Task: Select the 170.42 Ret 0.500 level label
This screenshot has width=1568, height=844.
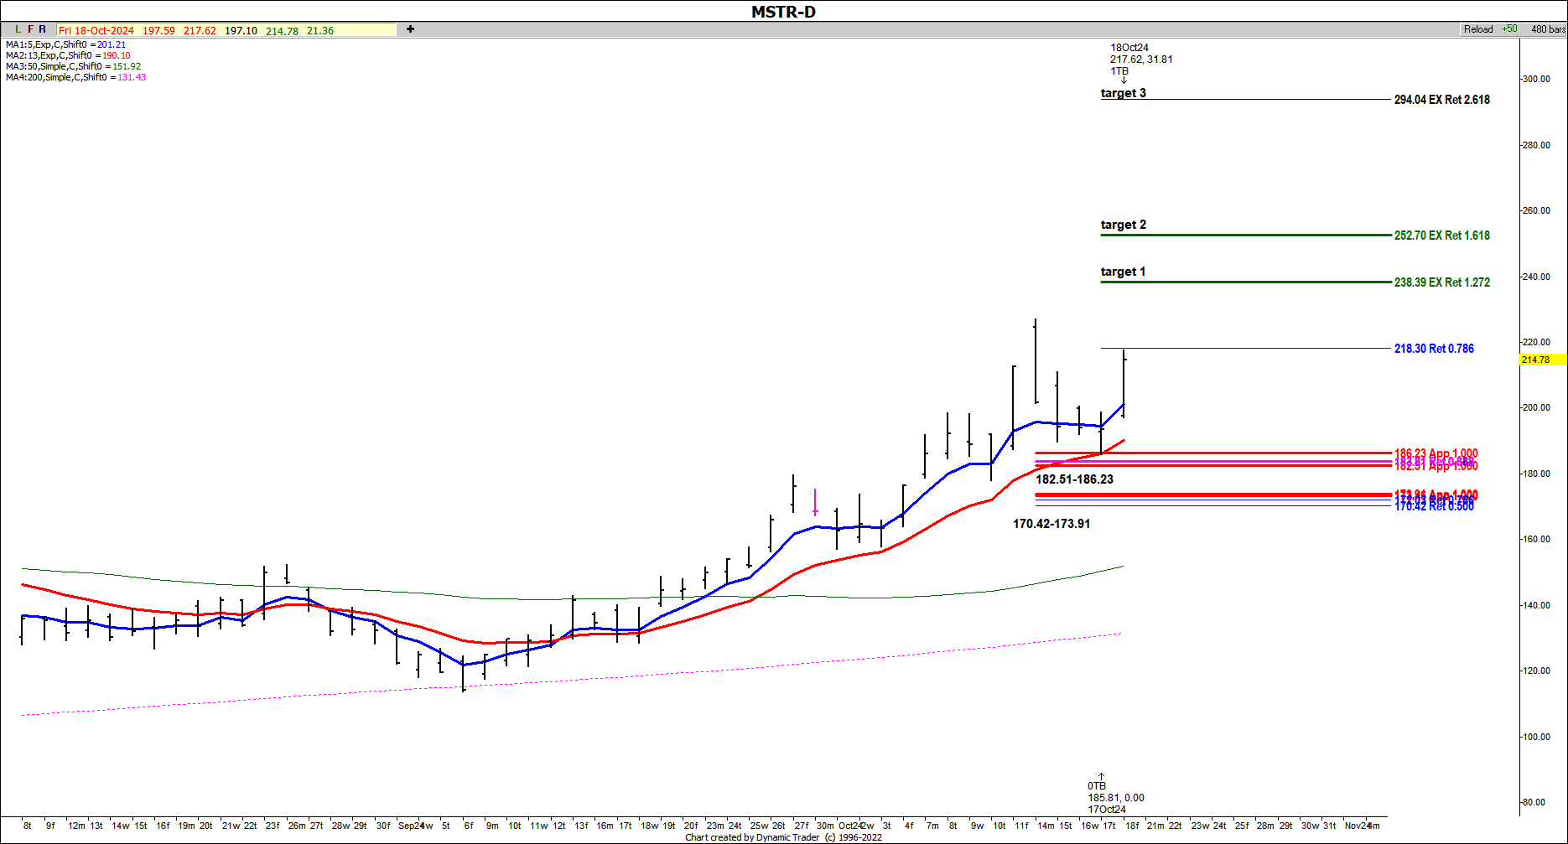Action: [x=1434, y=507]
